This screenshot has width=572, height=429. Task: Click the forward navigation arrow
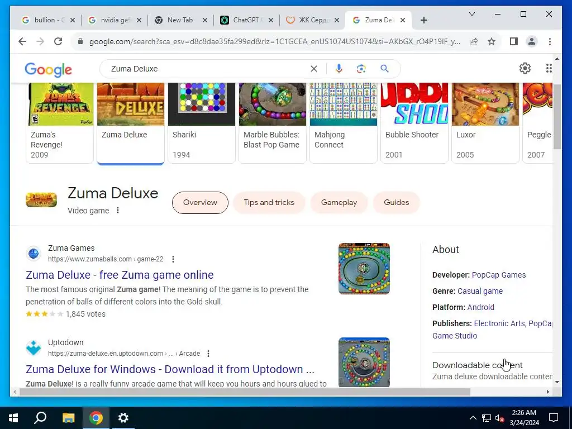pyautogui.click(x=40, y=41)
